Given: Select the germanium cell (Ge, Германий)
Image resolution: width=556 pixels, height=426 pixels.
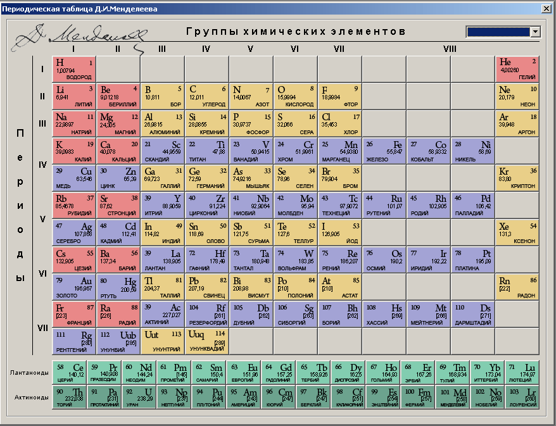Looking at the screenshot, I should click(x=207, y=178).
